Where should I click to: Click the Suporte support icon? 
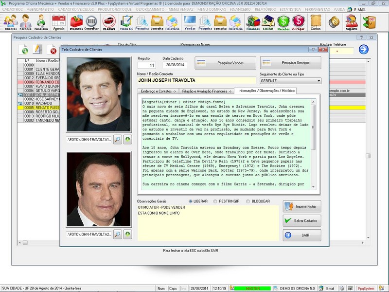click(351, 22)
